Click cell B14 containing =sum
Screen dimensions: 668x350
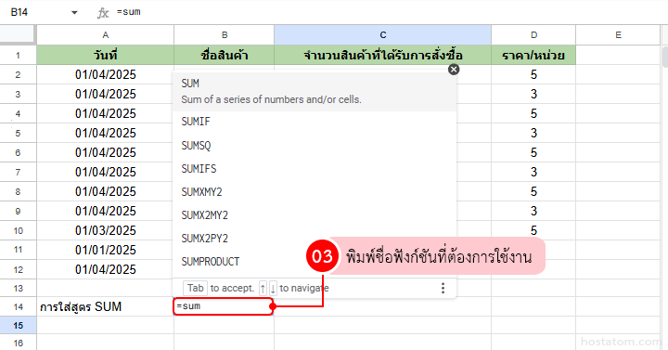(224, 306)
